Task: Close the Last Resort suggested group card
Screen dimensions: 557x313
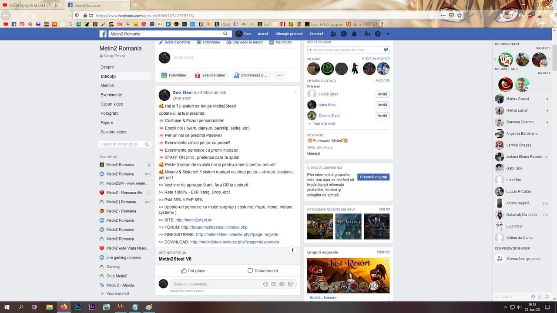Action: 387,261
